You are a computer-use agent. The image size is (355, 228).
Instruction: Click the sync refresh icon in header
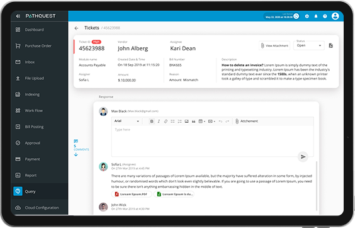point(296,16)
